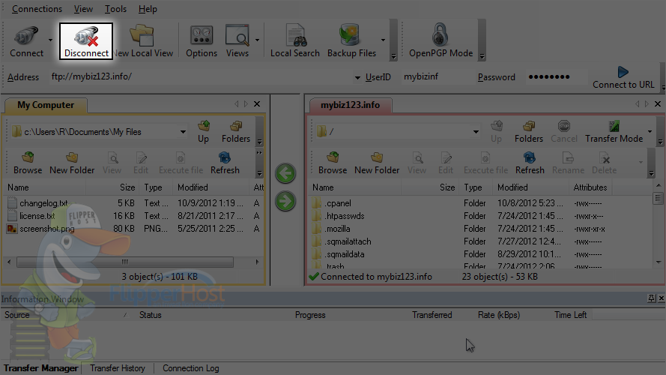Open the Address history dropdown

(x=357, y=77)
